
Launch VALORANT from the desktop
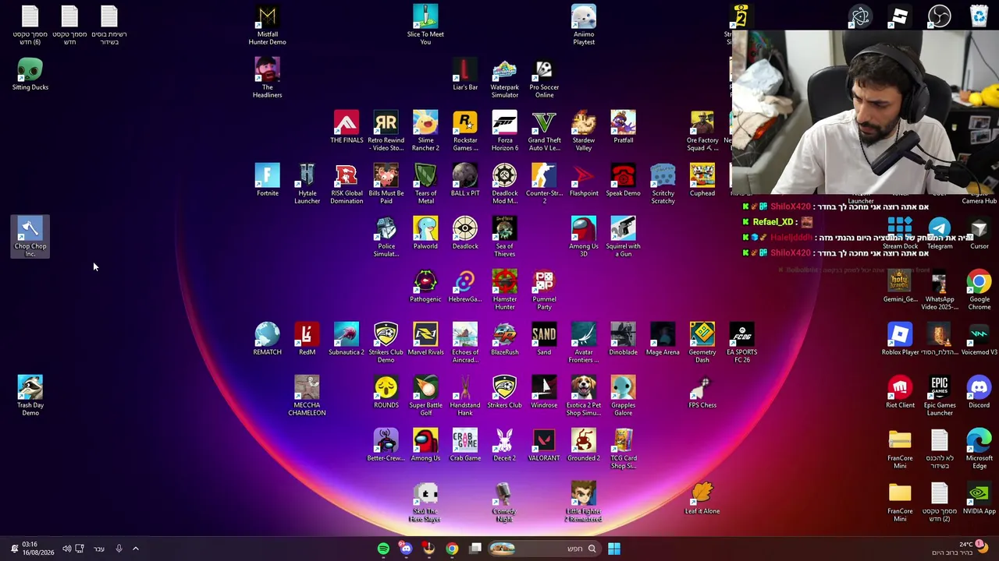[544, 446]
